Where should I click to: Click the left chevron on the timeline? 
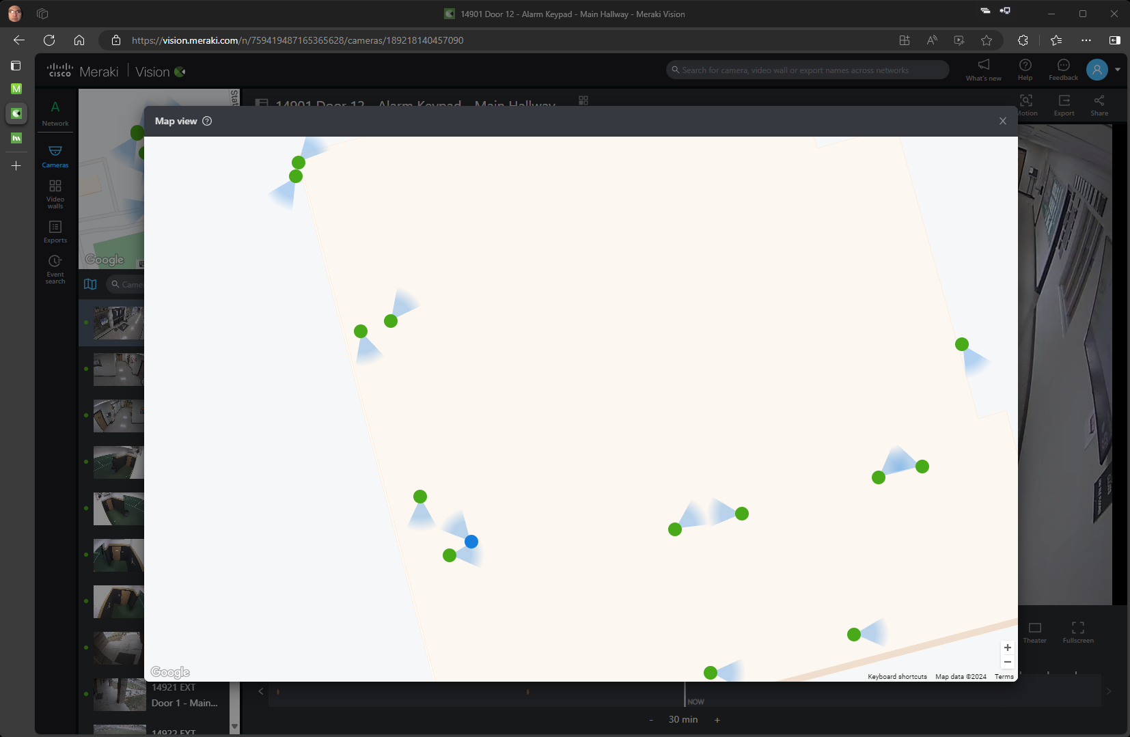(261, 691)
